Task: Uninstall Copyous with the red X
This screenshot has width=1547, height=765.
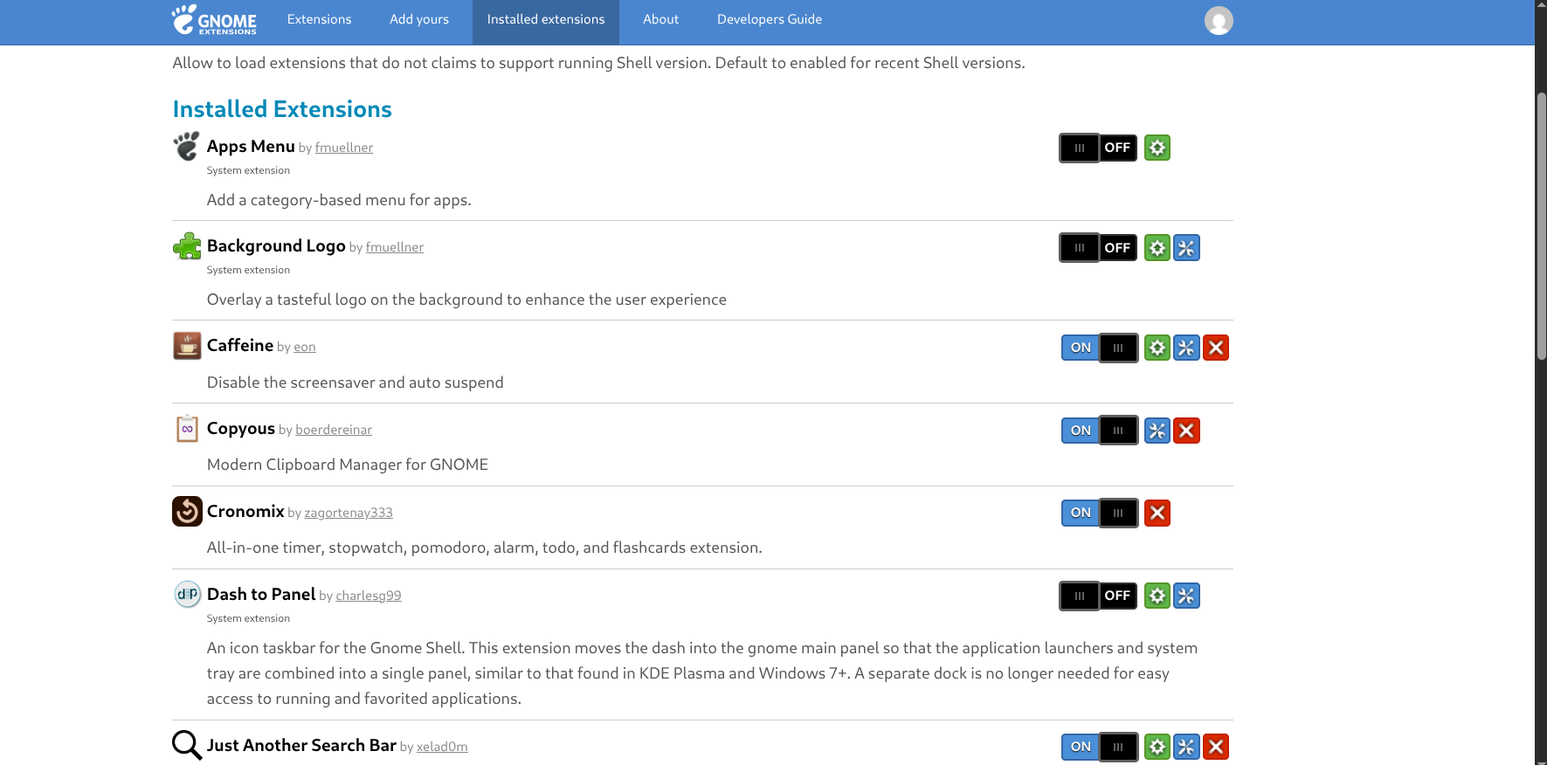Action: pyautogui.click(x=1186, y=431)
